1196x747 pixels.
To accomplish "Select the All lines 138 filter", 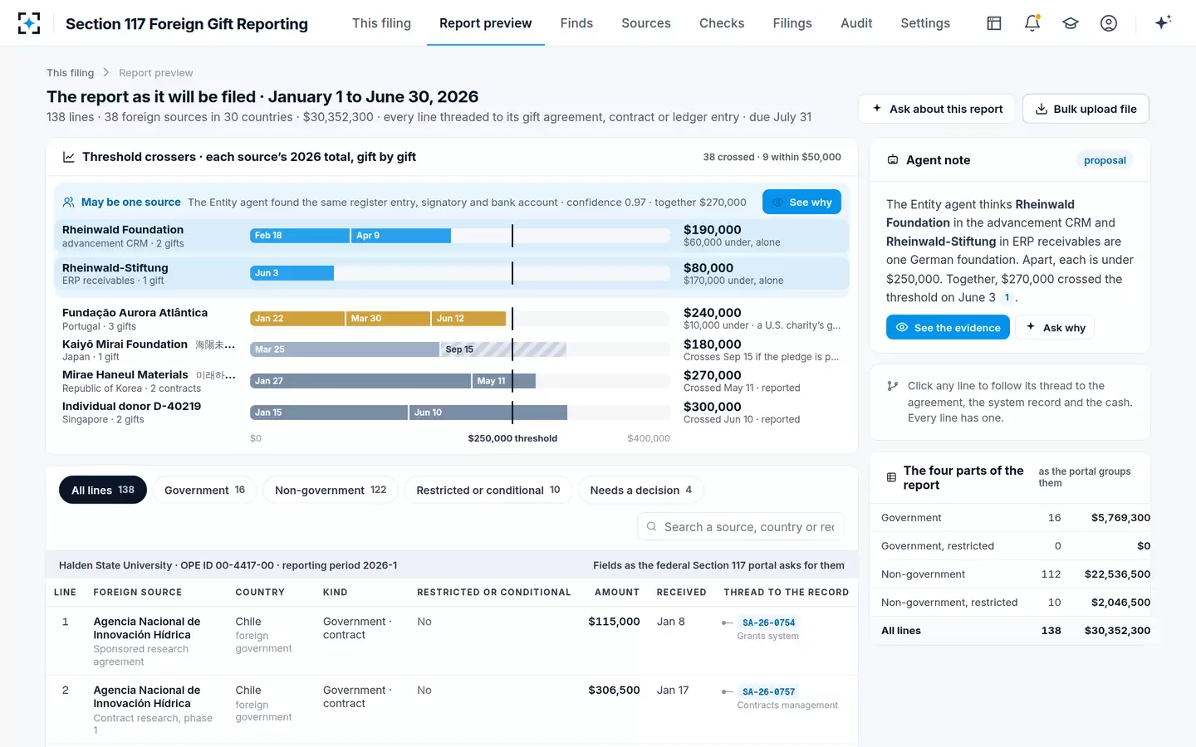I will coord(103,491).
